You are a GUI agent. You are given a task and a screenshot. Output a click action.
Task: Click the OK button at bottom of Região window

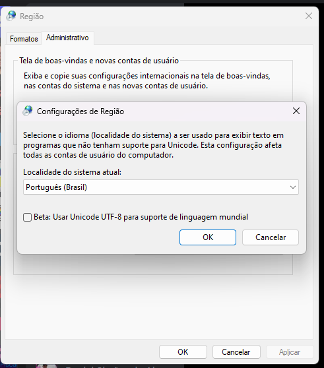click(183, 352)
